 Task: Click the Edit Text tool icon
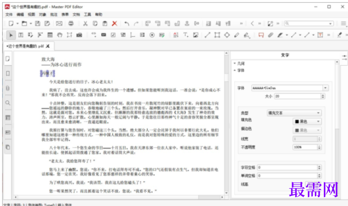click(21, 35)
